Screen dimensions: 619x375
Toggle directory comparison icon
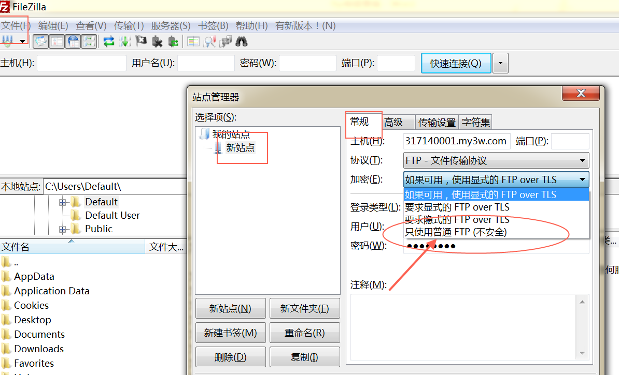(x=209, y=41)
